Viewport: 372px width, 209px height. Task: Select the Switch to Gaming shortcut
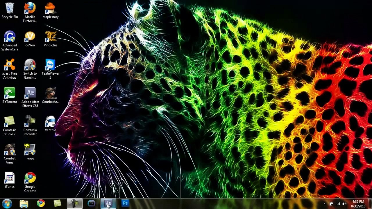[30, 69]
